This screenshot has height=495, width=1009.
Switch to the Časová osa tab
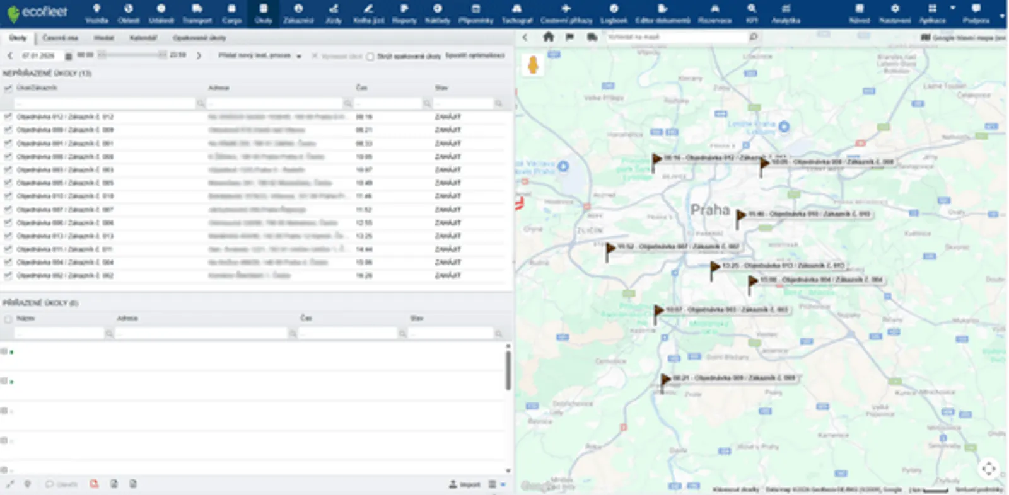60,38
